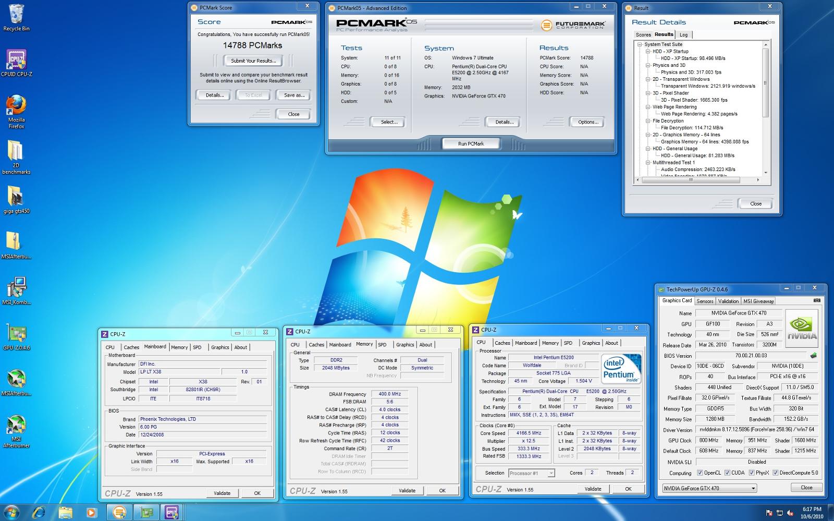Launch CPUID CPU-Z from the desktop

[x=16, y=63]
